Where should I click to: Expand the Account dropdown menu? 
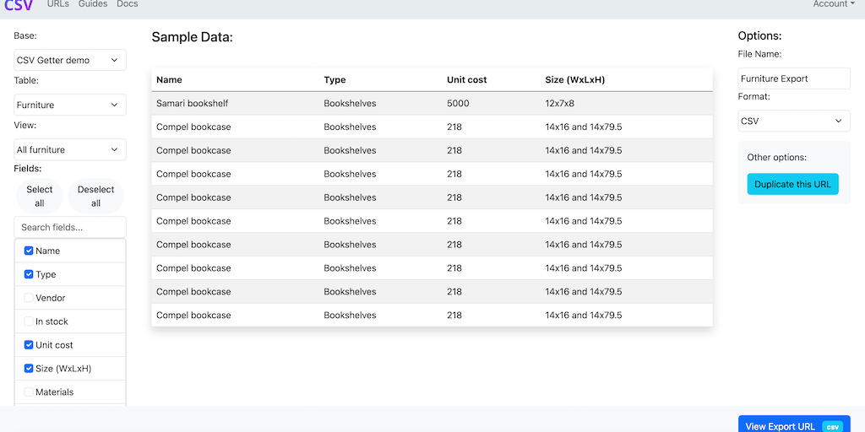tap(833, 4)
